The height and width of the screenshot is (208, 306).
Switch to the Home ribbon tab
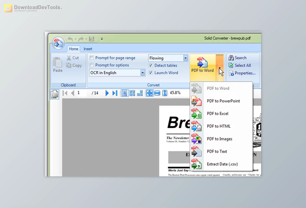tap(73, 49)
